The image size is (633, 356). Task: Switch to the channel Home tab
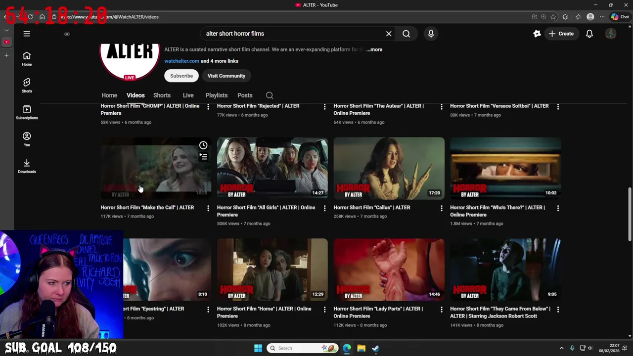tap(109, 95)
